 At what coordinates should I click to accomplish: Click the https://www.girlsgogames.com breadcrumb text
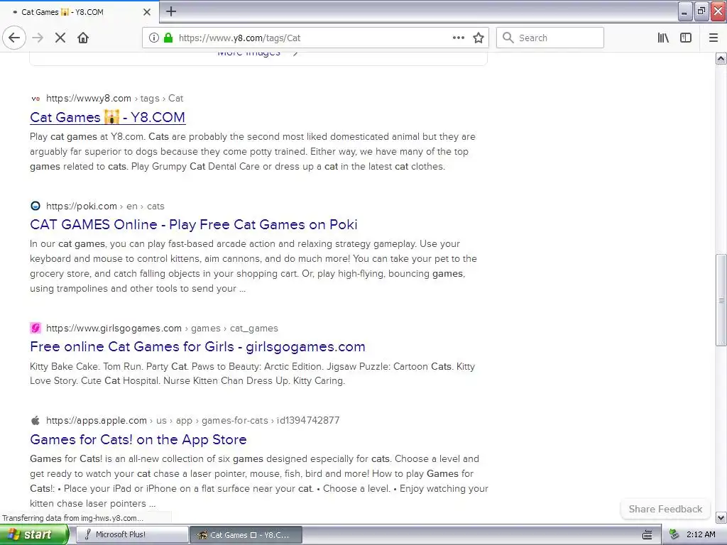coord(114,328)
